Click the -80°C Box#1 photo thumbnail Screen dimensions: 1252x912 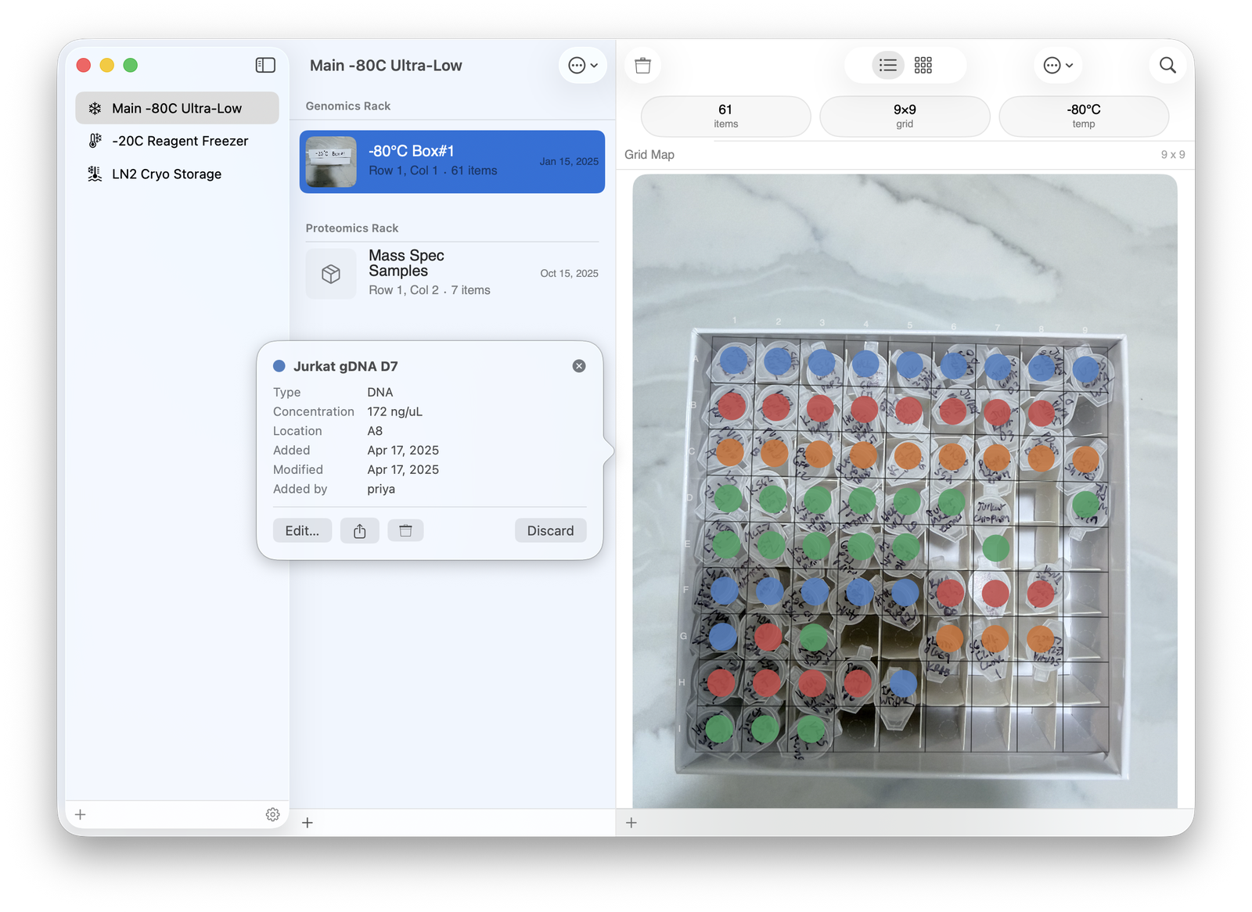(331, 162)
